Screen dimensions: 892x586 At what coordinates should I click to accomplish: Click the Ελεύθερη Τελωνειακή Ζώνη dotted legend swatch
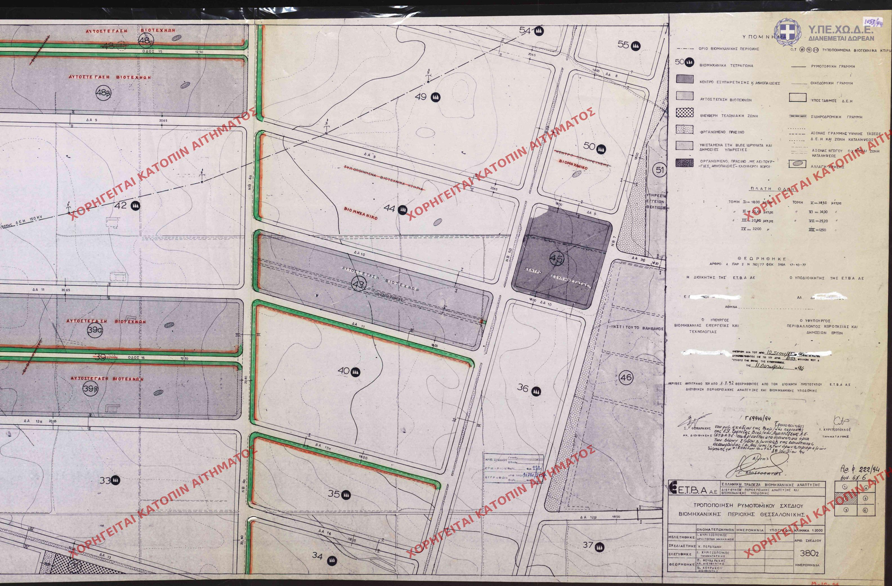click(x=685, y=113)
